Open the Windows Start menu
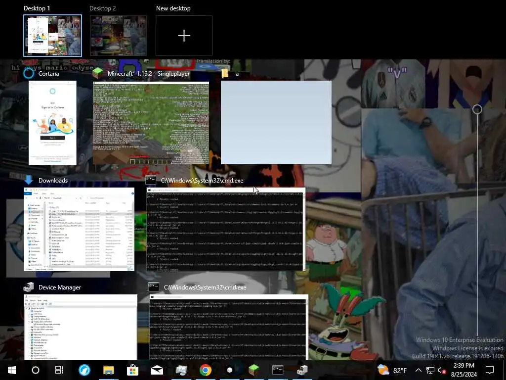The height and width of the screenshot is (380, 506). pos(12,370)
